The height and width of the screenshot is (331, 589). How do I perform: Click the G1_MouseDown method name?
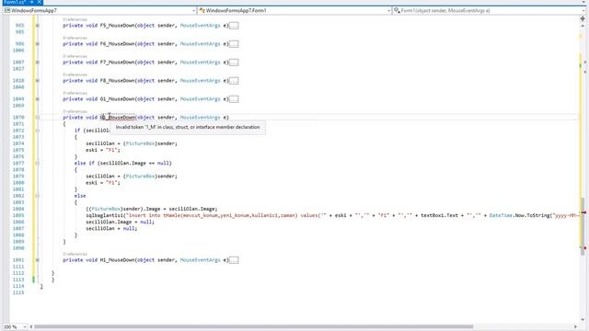[117, 99]
